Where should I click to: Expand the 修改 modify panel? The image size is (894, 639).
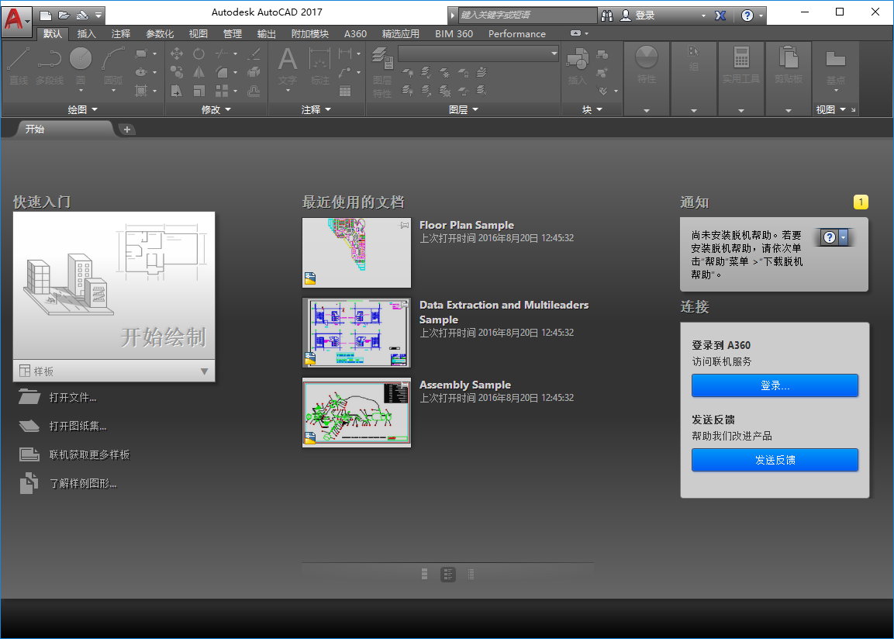216,109
